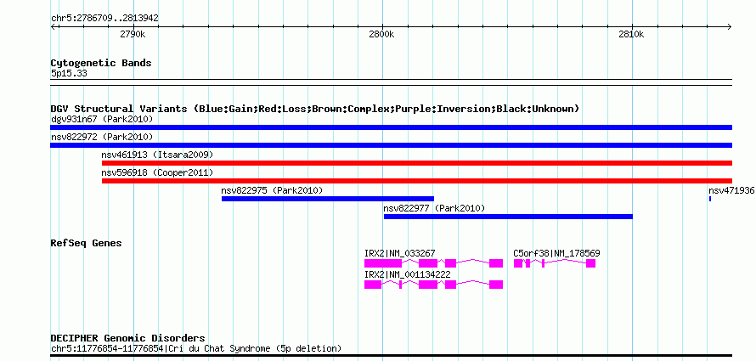Click the Cytogenetic Bands track title
The height and width of the screenshot is (361, 756).
pos(101,63)
